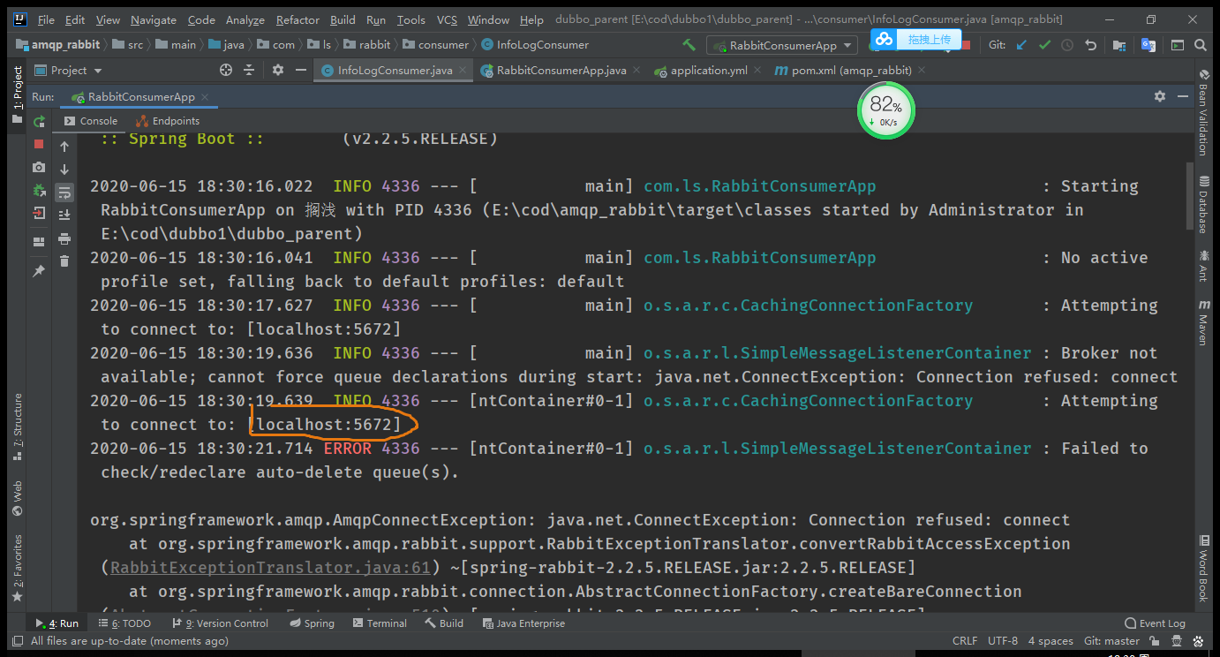
Task: Toggle soft-wrap in the console
Action: click(x=64, y=193)
